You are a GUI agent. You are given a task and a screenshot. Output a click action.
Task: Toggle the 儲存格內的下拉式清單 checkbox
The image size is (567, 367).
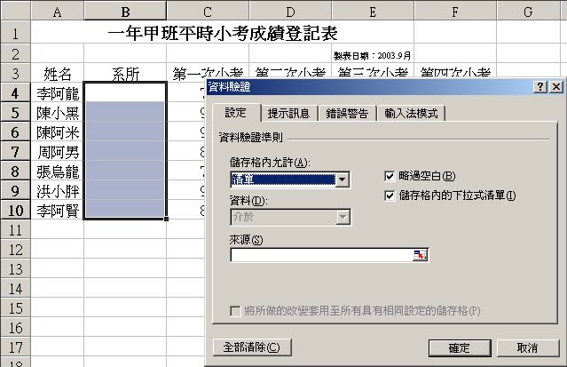pos(390,195)
